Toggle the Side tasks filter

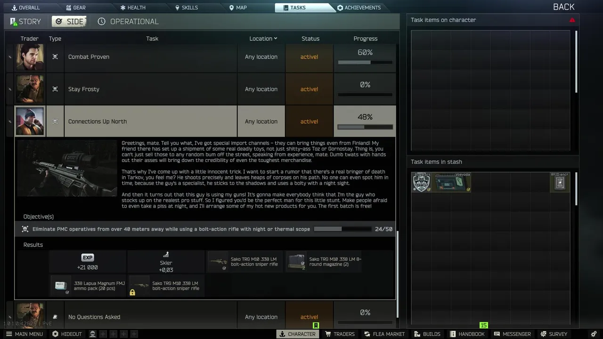click(69, 22)
